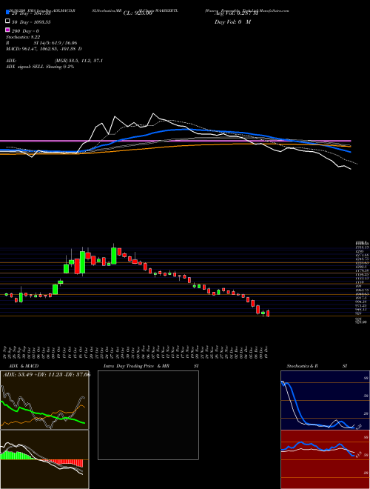Click the blue 20 Day legend swatch
The height and width of the screenshot is (489, 370).
pos(8,12)
